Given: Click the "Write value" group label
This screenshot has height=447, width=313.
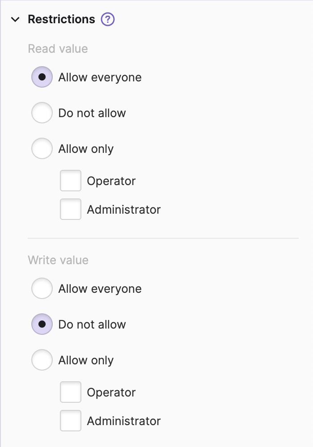Looking at the screenshot, I should (x=58, y=260).
